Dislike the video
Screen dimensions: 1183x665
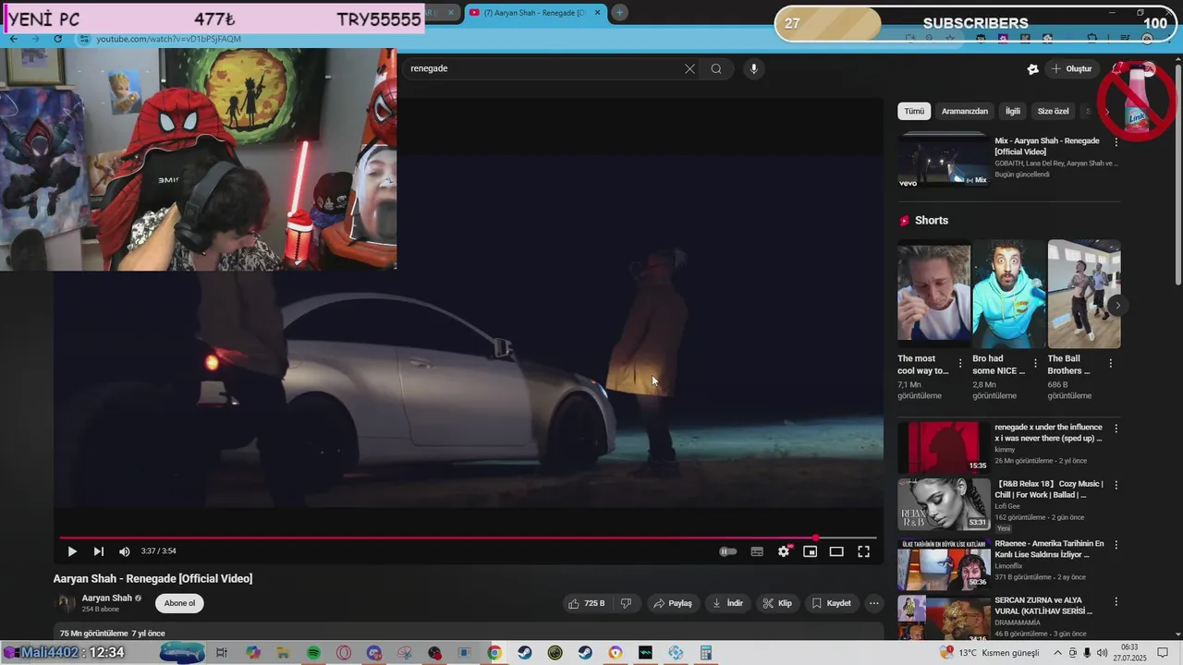pyautogui.click(x=626, y=603)
